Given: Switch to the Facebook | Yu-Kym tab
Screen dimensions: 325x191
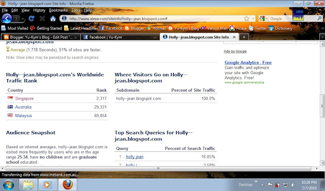Looking at the screenshot, I should click(120, 37).
